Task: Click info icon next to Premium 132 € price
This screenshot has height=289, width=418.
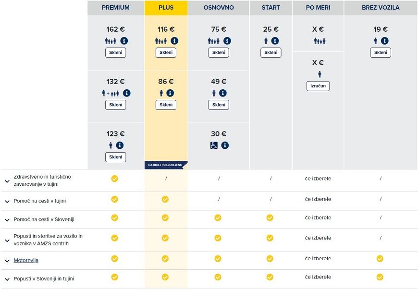Action: pyautogui.click(x=127, y=93)
